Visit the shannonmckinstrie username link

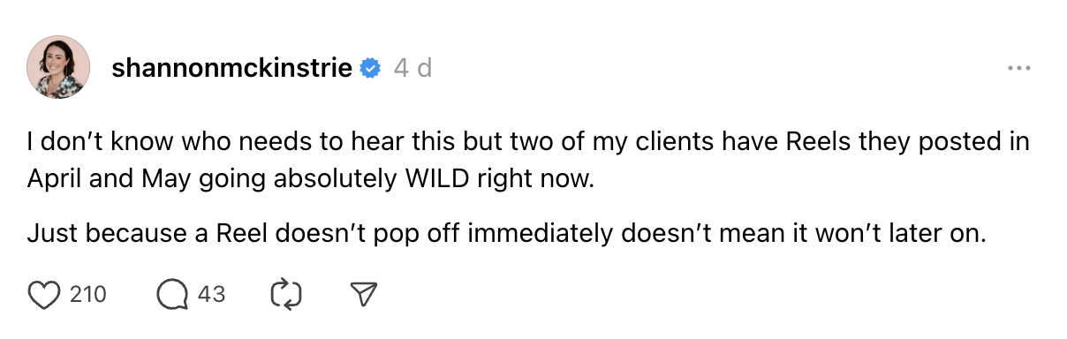coord(232,68)
